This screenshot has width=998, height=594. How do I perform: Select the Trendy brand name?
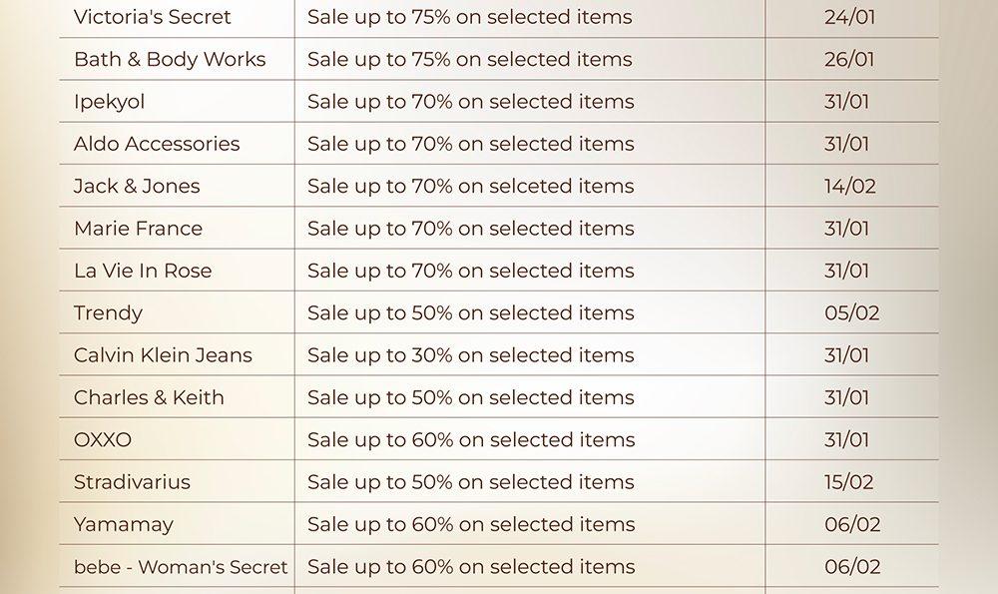click(x=108, y=313)
